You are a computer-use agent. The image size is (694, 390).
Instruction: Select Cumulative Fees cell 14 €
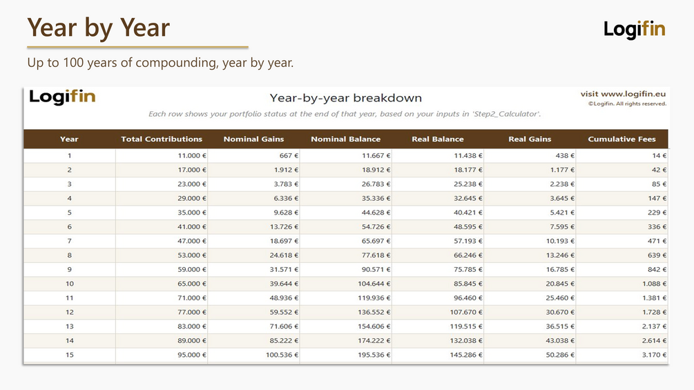622,155
